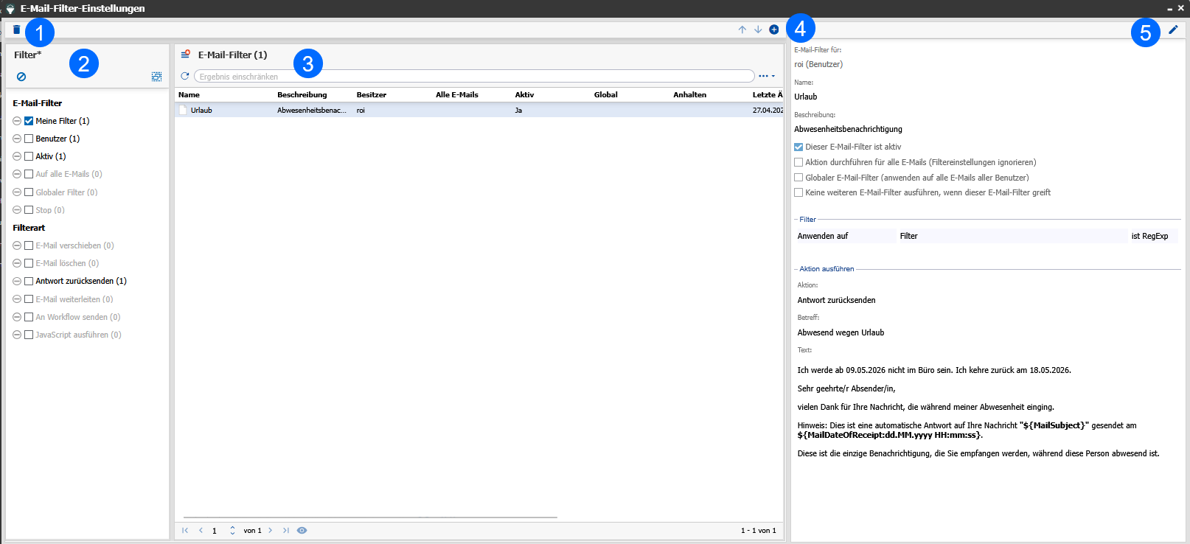The height and width of the screenshot is (544, 1190).
Task: Exclude Antwort zurücksenden with its minus circle
Action: click(17, 281)
